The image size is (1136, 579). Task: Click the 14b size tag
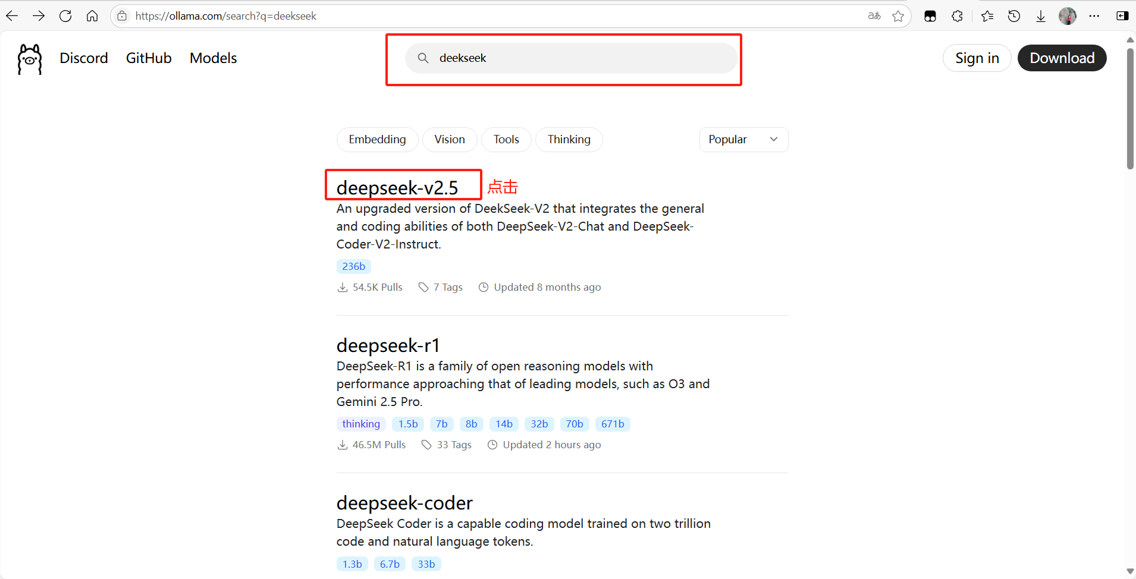(504, 424)
